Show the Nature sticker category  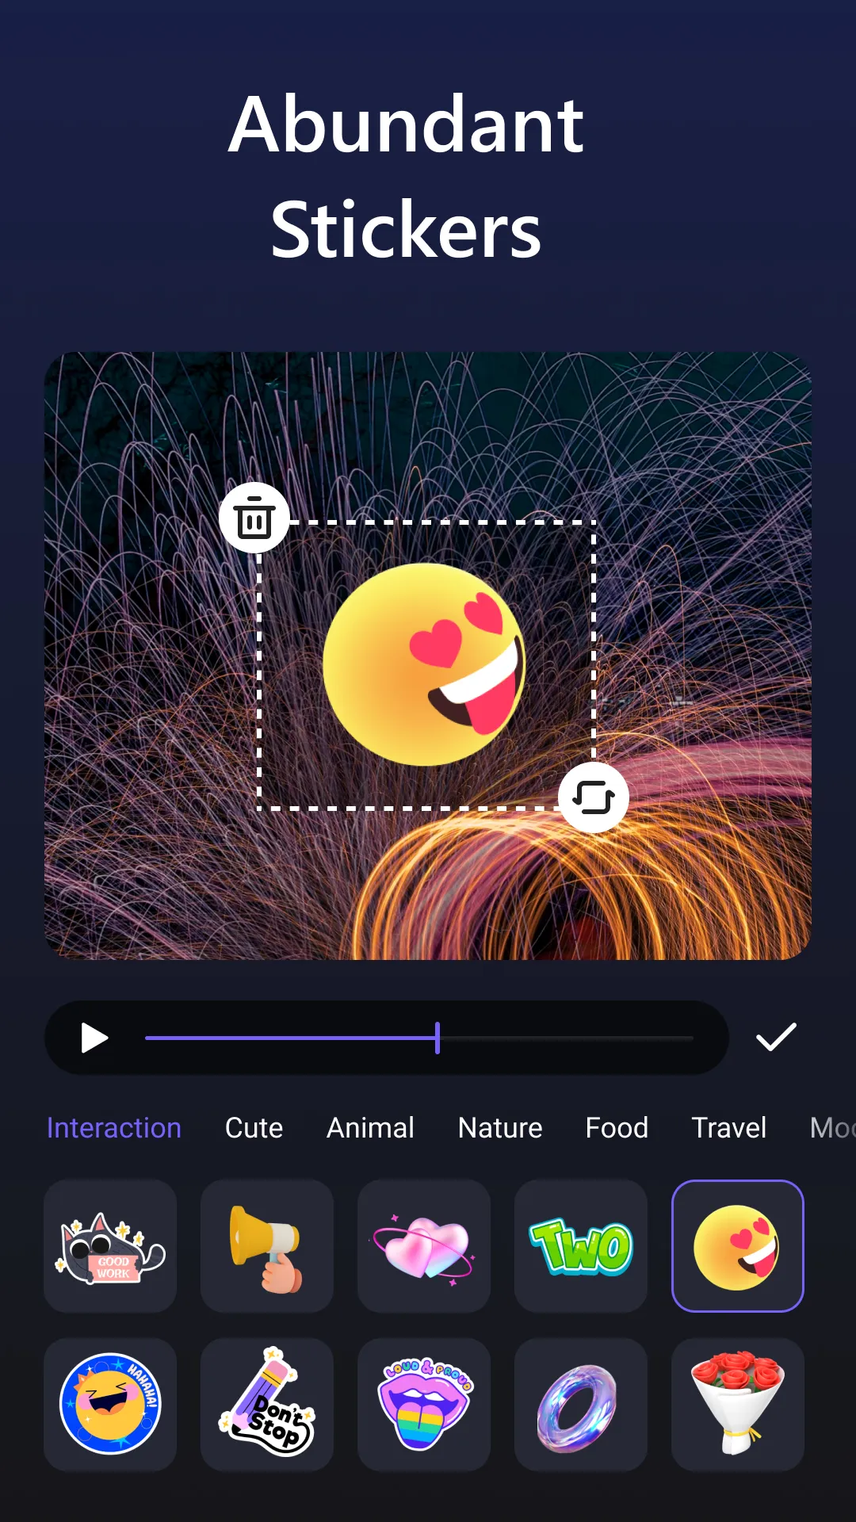pos(500,1127)
